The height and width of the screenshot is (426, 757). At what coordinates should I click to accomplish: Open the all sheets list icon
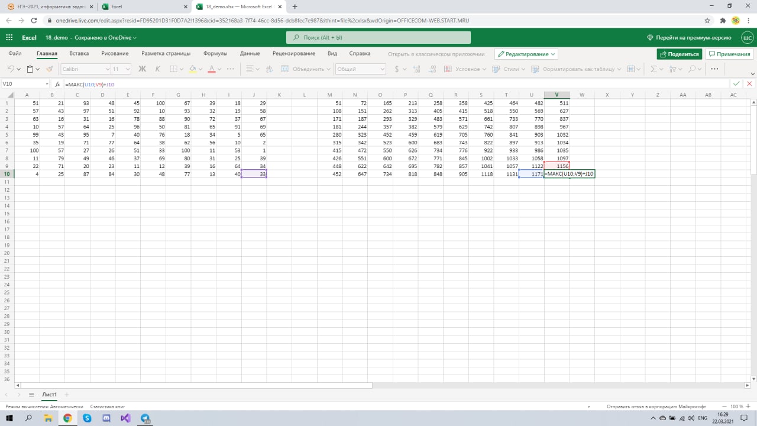pyautogui.click(x=31, y=395)
